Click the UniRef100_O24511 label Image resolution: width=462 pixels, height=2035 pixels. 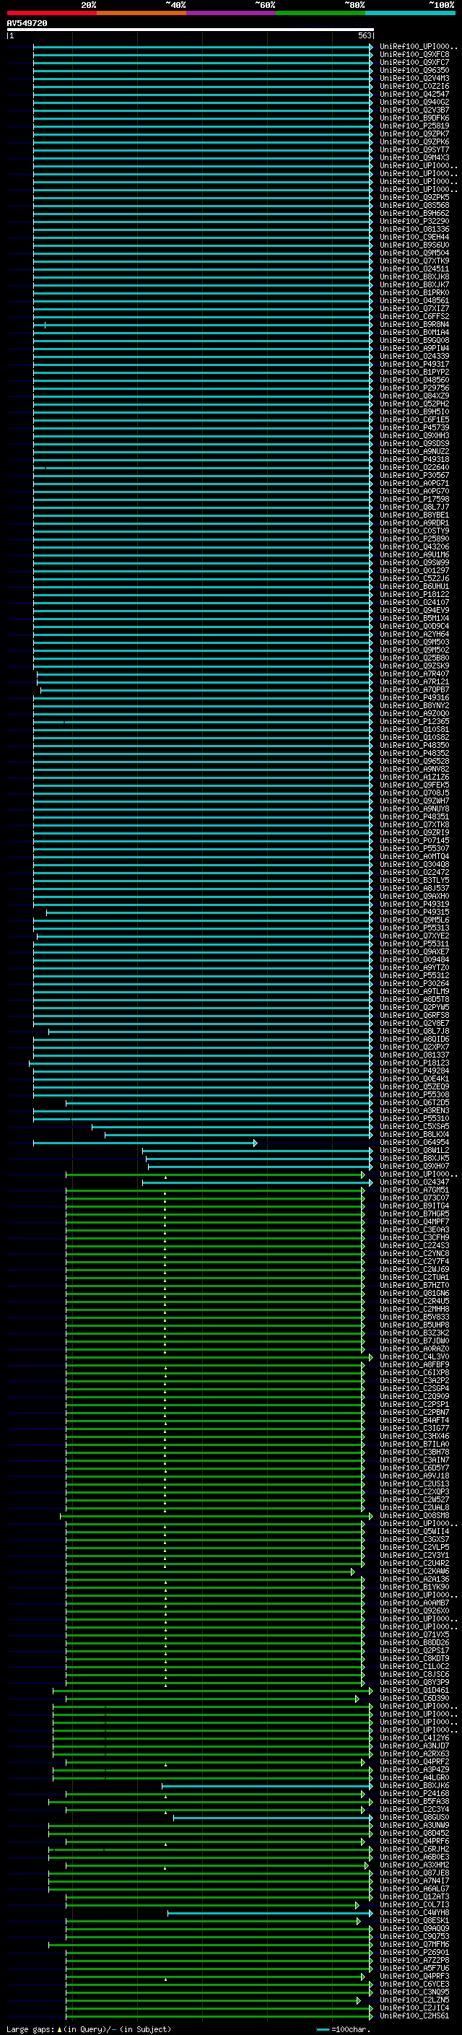pos(414,269)
